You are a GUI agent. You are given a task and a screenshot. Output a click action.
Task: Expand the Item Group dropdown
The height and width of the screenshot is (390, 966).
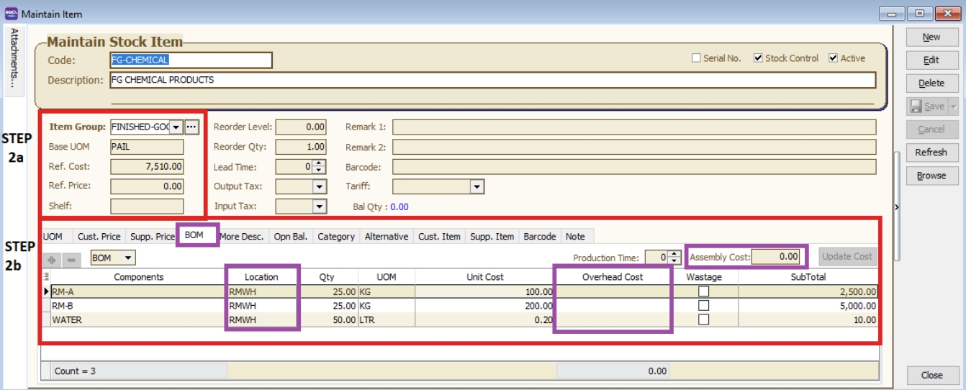coord(176,127)
